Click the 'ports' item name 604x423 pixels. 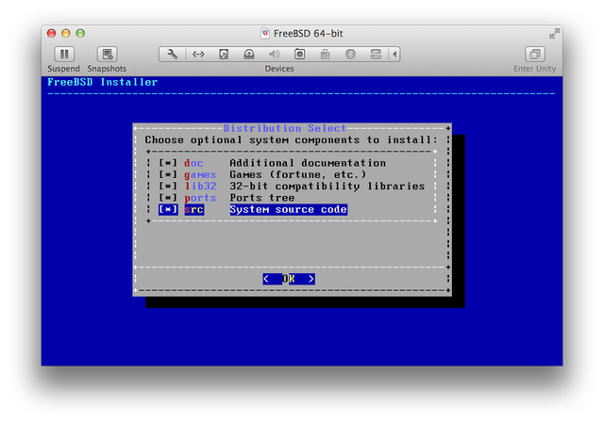(200, 198)
